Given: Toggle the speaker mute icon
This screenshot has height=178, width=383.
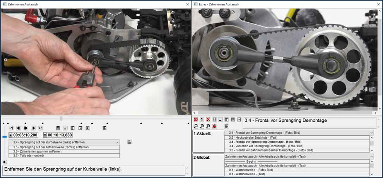Looking at the screenshot, I should coord(5,162).
